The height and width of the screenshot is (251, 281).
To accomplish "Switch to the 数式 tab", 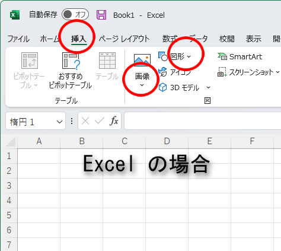I will click(170, 39).
